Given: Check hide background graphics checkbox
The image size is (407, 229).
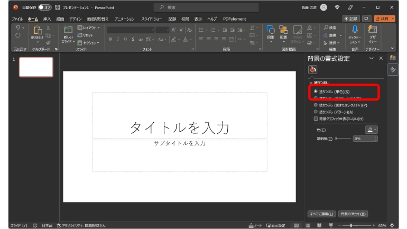Looking at the screenshot, I should click(316, 118).
